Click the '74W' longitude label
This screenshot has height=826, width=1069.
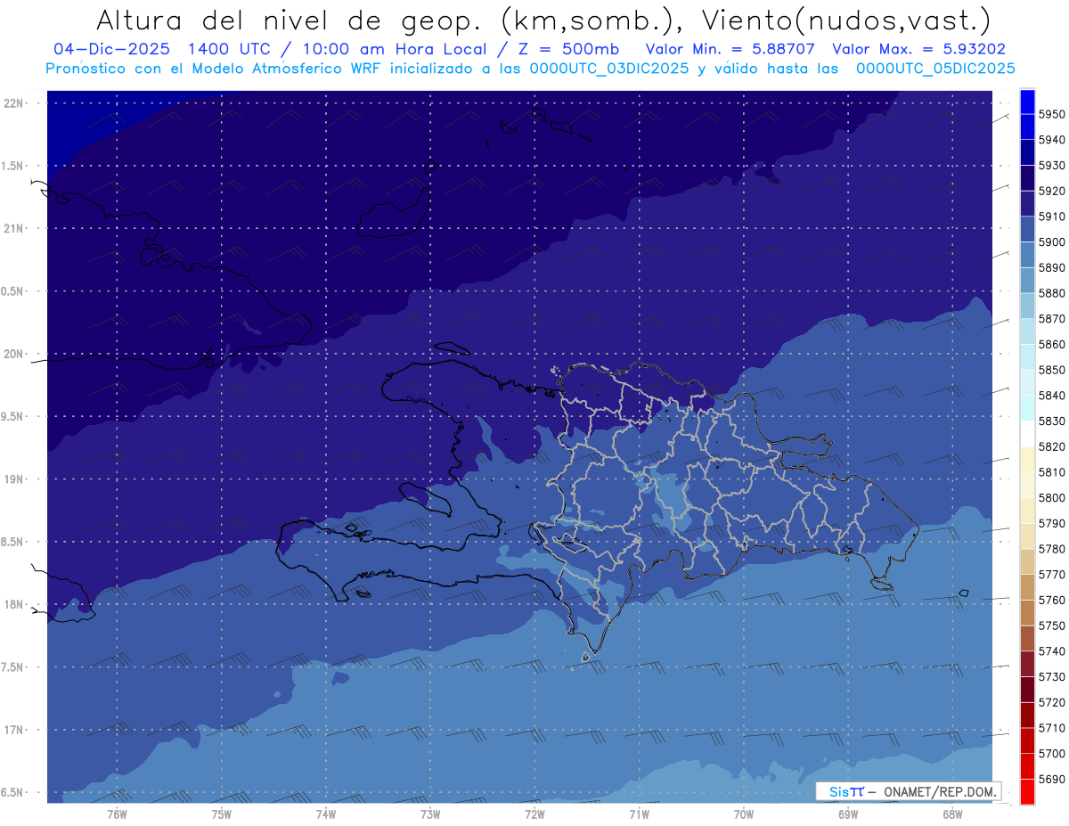point(325,814)
